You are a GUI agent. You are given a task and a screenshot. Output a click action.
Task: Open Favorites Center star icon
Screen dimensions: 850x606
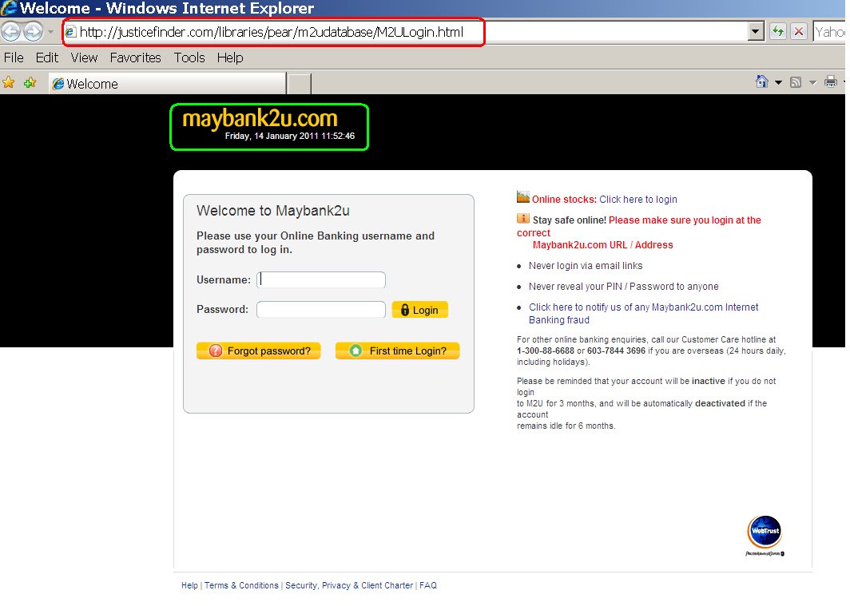click(x=9, y=83)
